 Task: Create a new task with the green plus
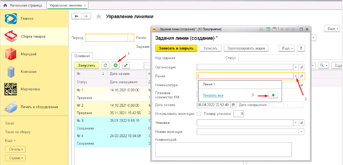(x=115, y=65)
